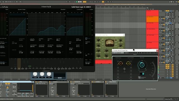The width and height of the screenshot is (179, 101).
Task: Click the VU meter on the green plugin
Action: 109,43
